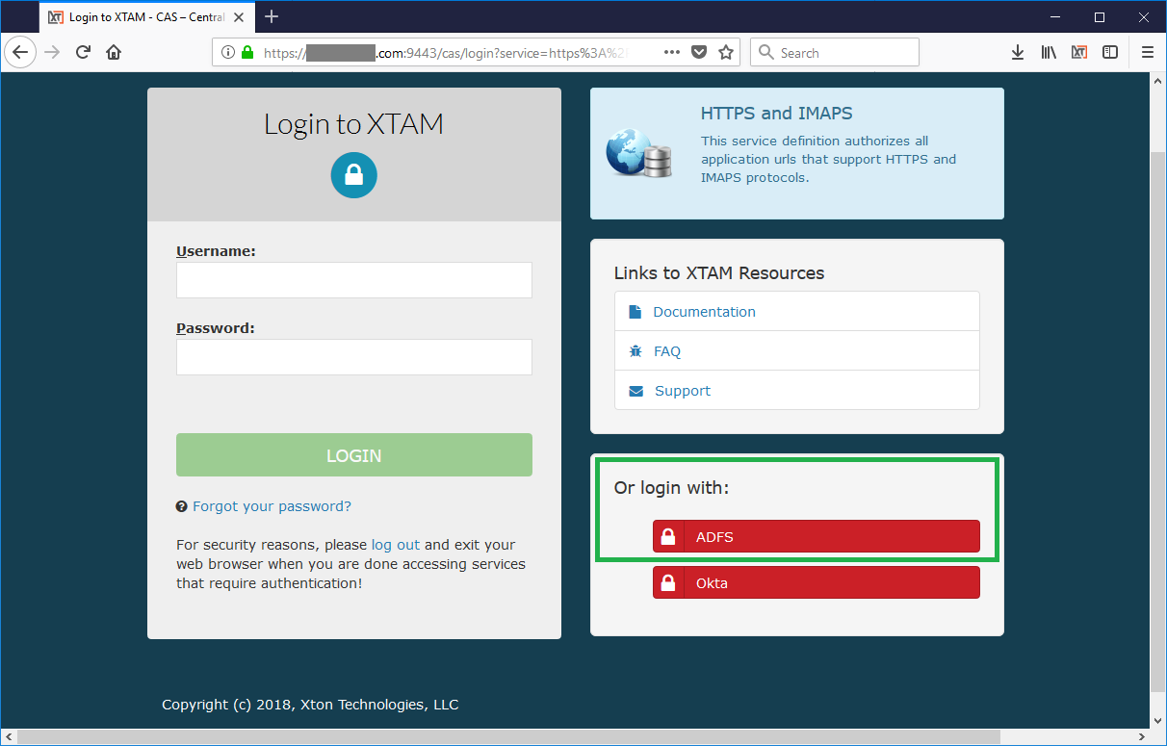1167x746 pixels.
Task: Click the globe and database graphic for HTTPS and IMAPS
Action: (x=637, y=154)
